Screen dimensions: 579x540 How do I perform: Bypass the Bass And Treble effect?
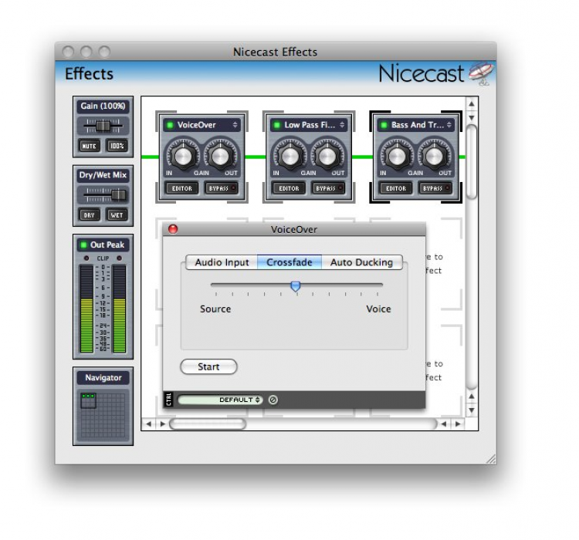435,188
